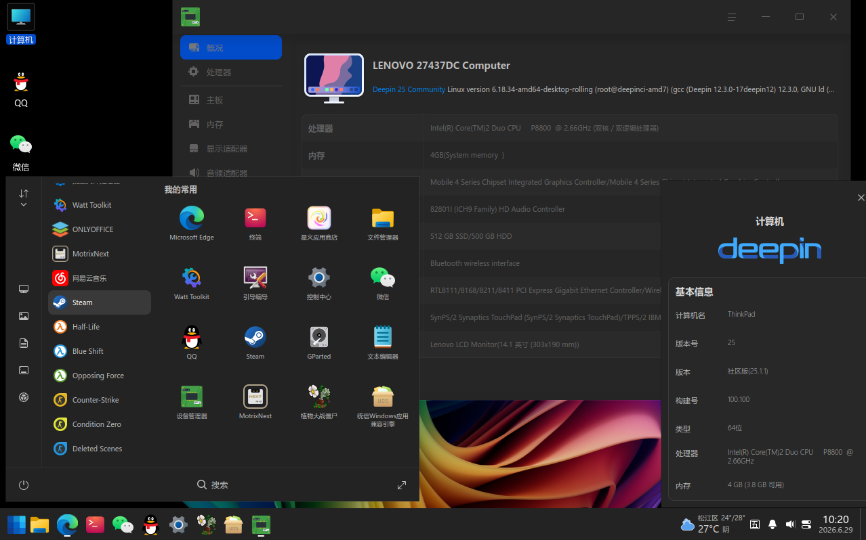The height and width of the screenshot is (540, 866).
Task: Launch 终端 from the launcher favorites grid
Action: (255, 223)
